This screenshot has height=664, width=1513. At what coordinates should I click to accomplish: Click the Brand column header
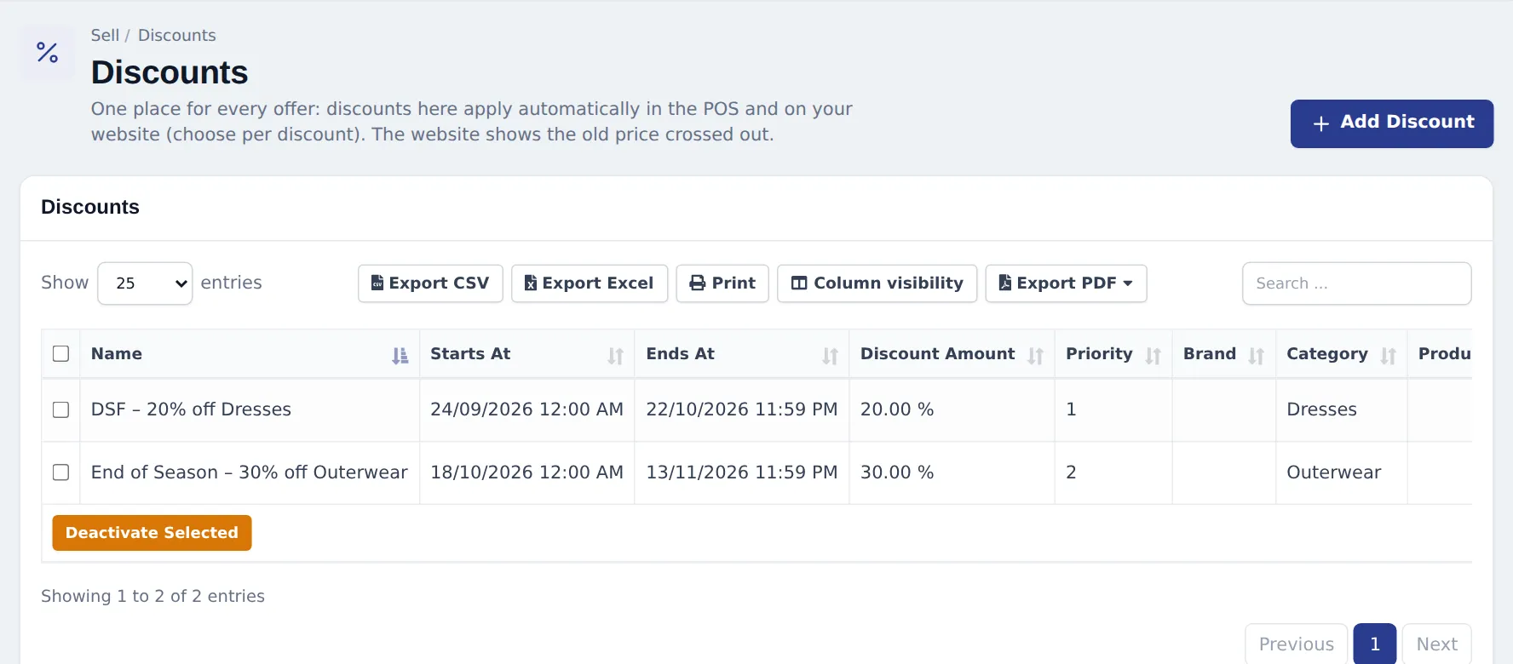pyautogui.click(x=1224, y=354)
